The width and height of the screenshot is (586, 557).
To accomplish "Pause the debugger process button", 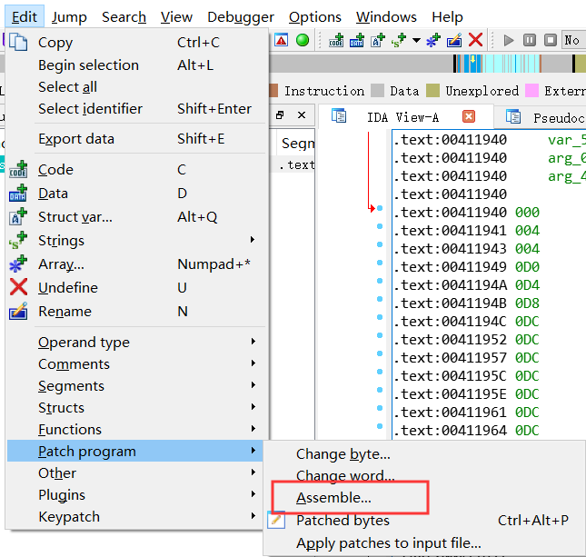I will click(529, 40).
